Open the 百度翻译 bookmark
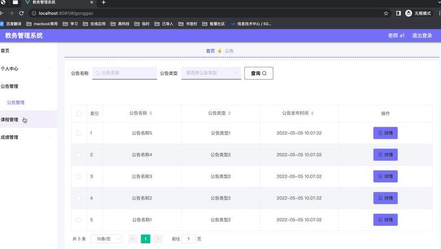The height and width of the screenshot is (249, 441). click(11, 24)
